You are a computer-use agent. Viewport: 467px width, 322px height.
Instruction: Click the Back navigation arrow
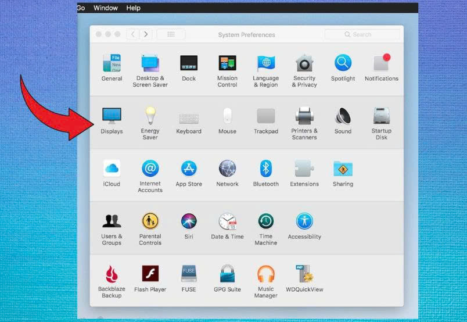pos(133,34)
